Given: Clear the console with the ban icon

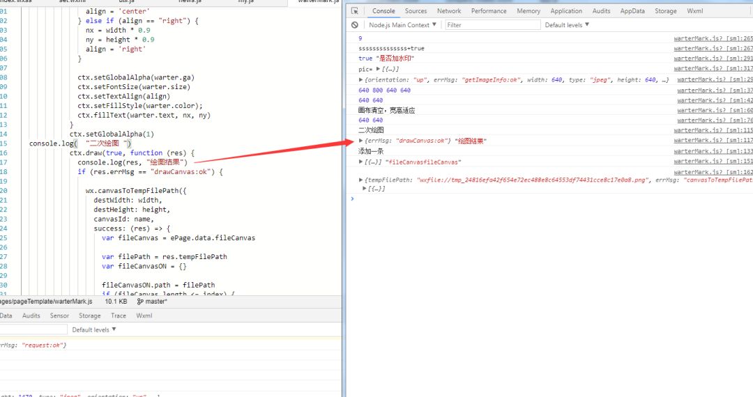Looking at the screenshot, I should [x=355, y=25].
